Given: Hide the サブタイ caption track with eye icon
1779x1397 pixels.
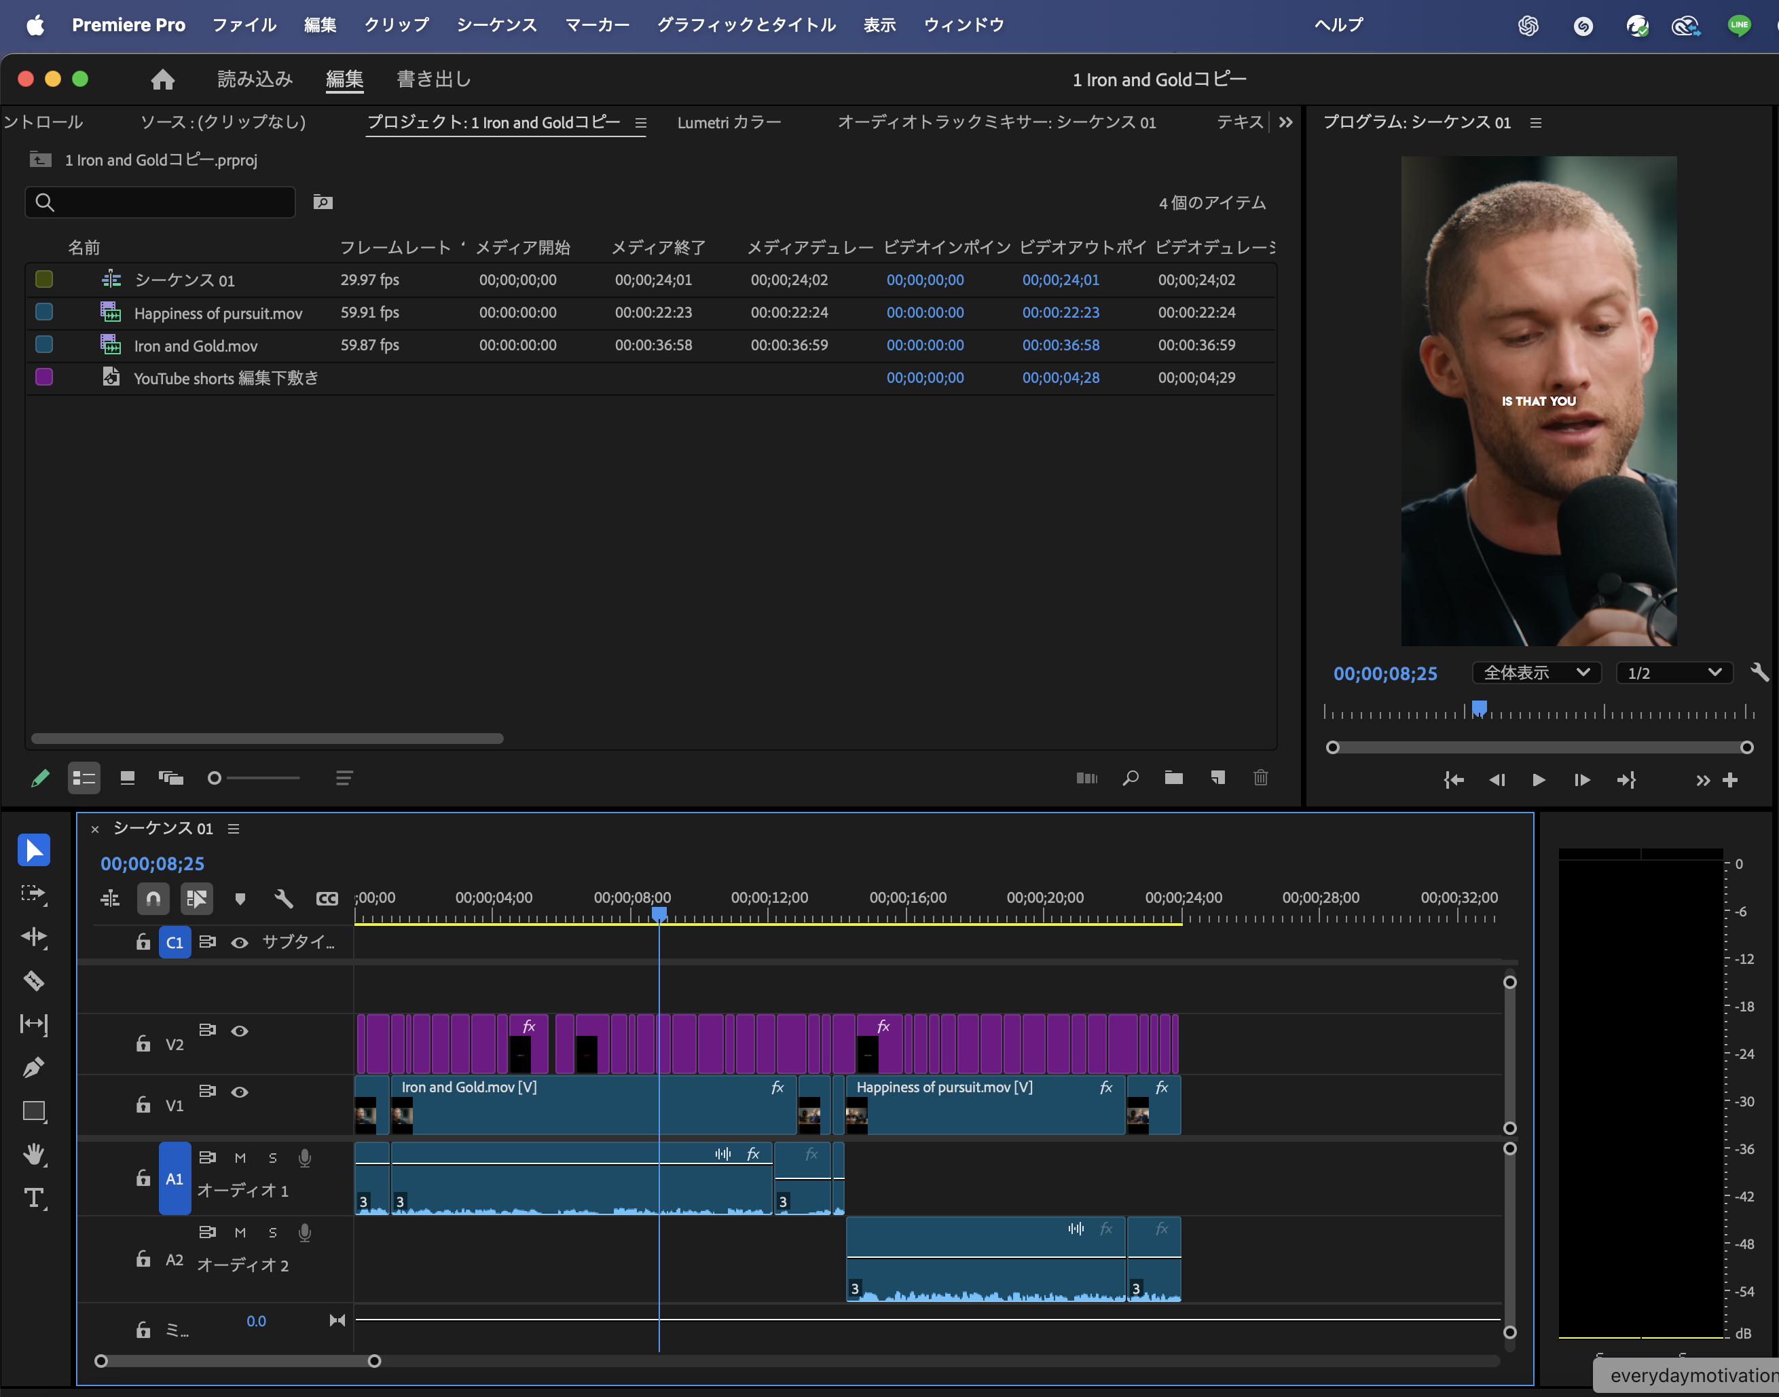Looking at the screenshot, I should coord(240,942).
